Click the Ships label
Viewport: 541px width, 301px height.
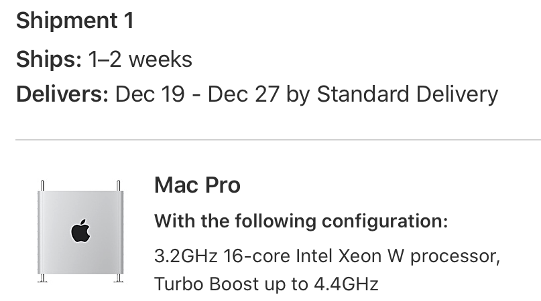click(x=49, y=60)
